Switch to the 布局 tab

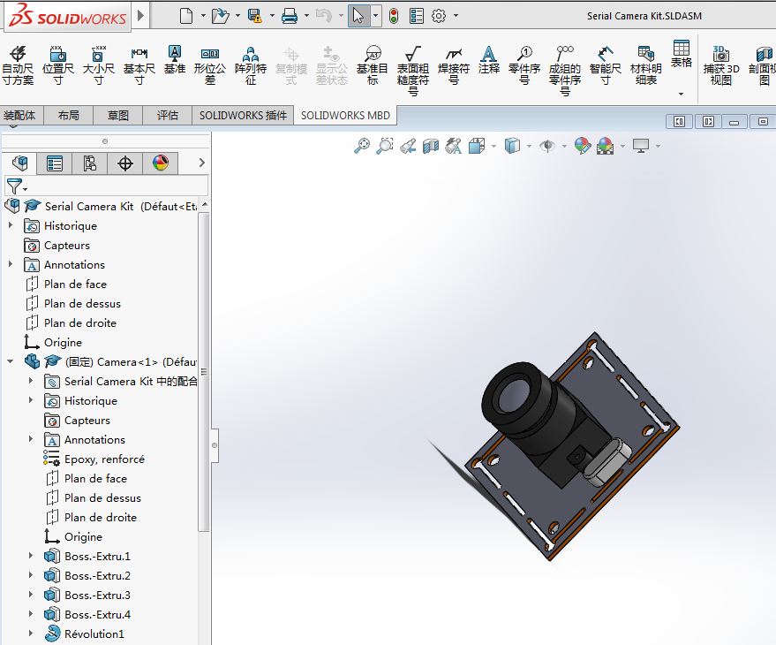click(68, 116)
